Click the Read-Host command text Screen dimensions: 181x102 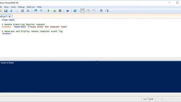pos(20,27)
